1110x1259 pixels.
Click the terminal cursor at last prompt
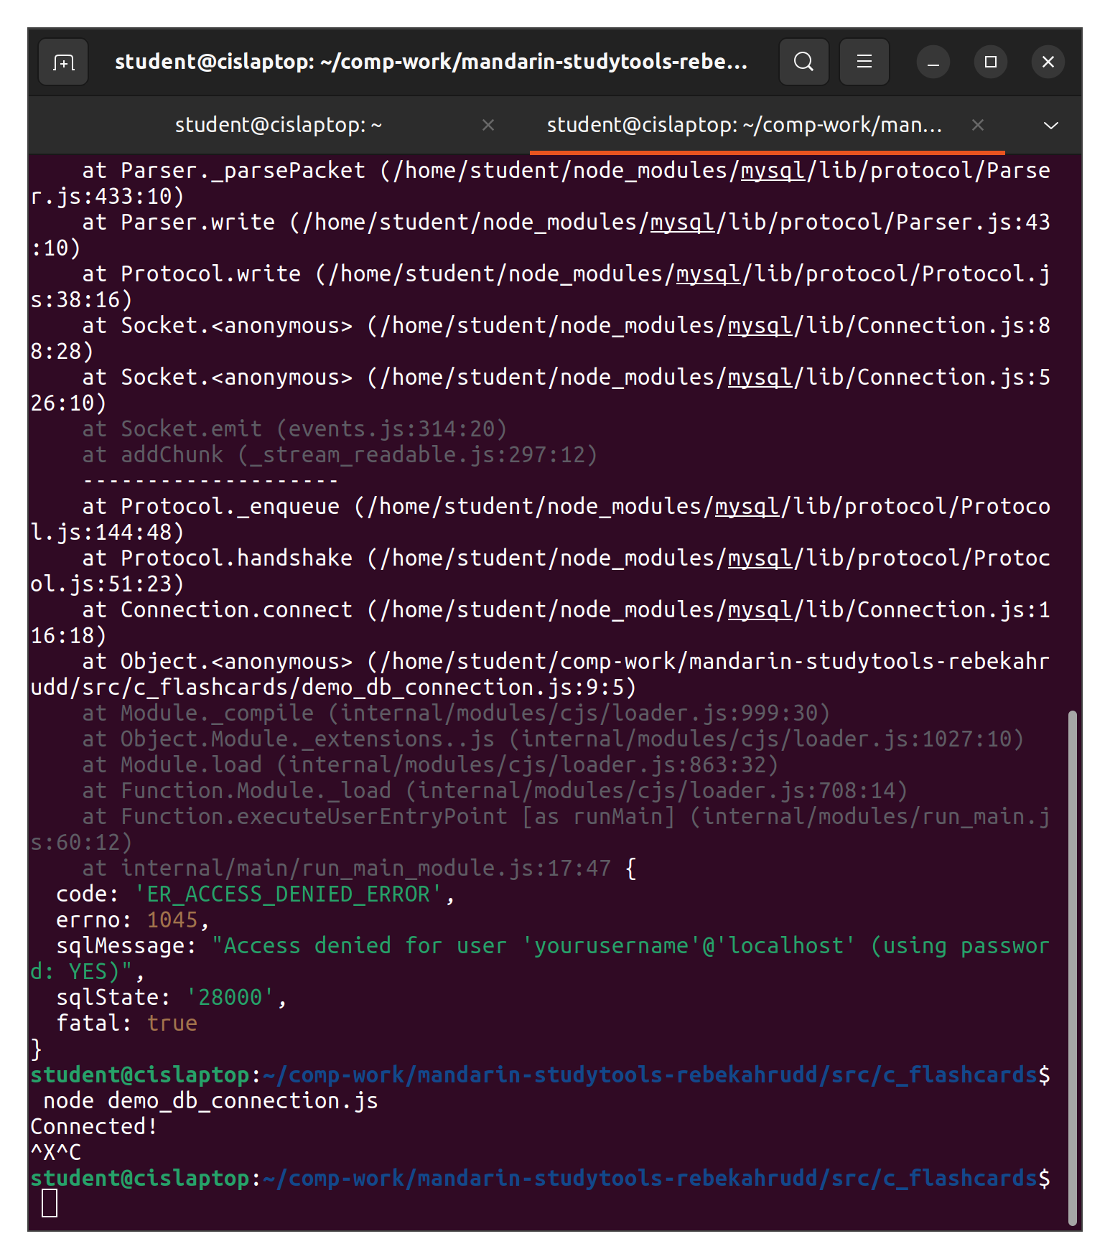point(50,1203)
